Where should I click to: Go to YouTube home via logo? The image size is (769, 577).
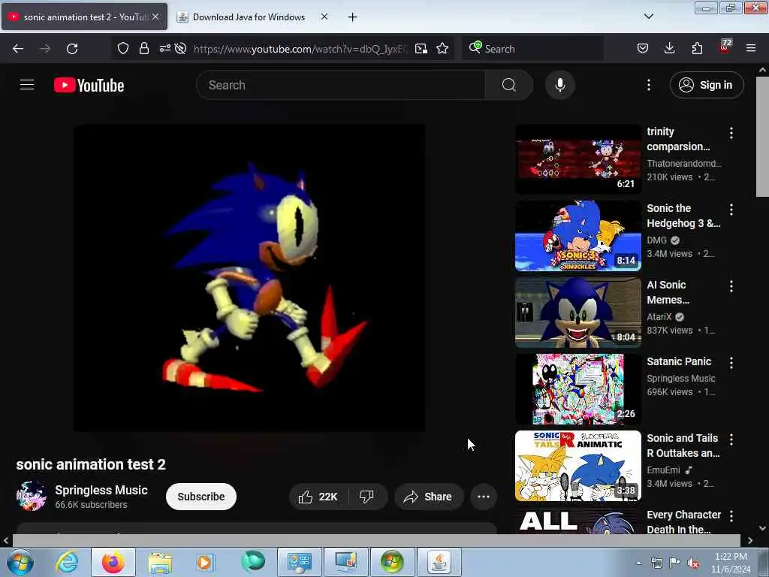[x=89, y=86]
